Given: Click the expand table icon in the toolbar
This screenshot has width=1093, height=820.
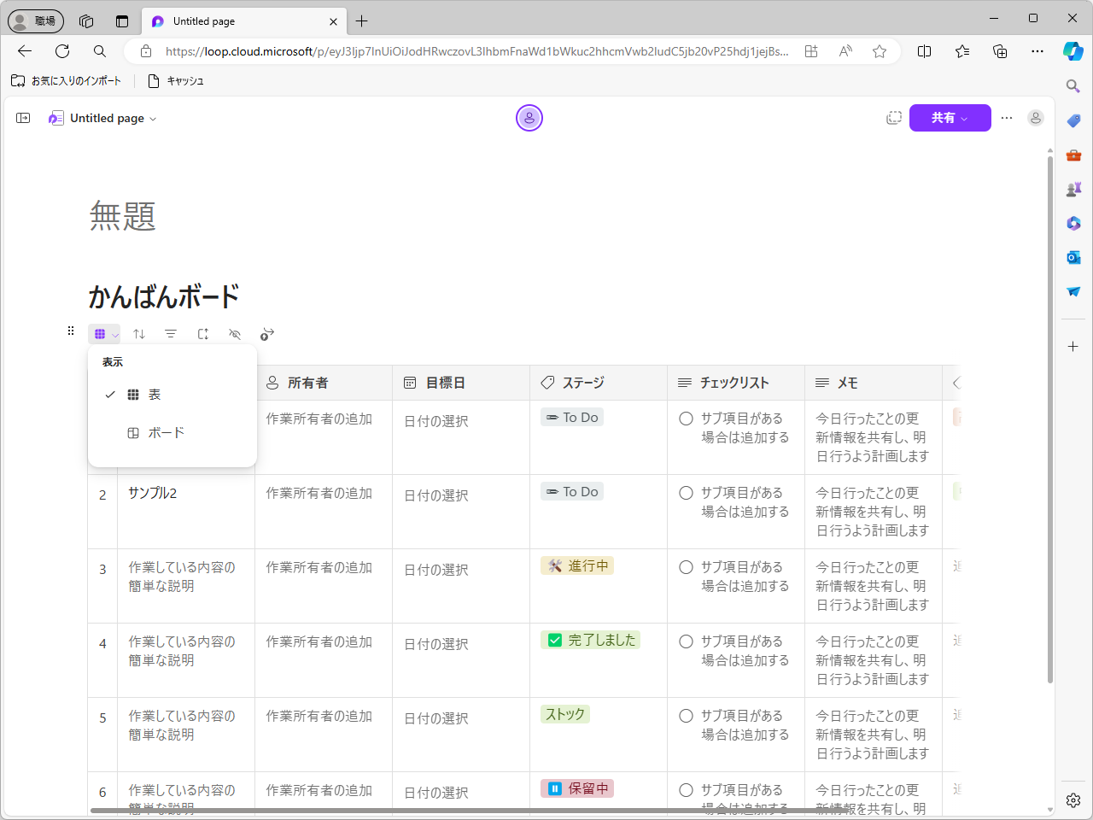Looking at the screenshot, I should coord(203,333).
